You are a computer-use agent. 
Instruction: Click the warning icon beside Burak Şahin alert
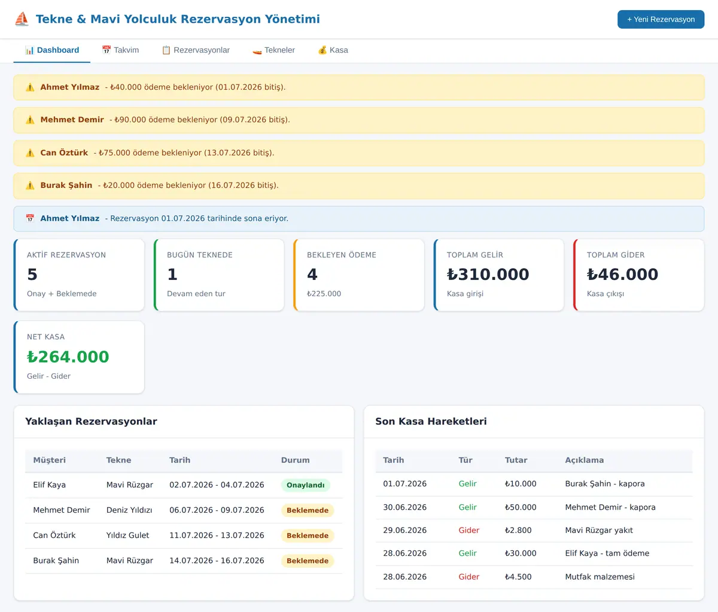[30, 185]
